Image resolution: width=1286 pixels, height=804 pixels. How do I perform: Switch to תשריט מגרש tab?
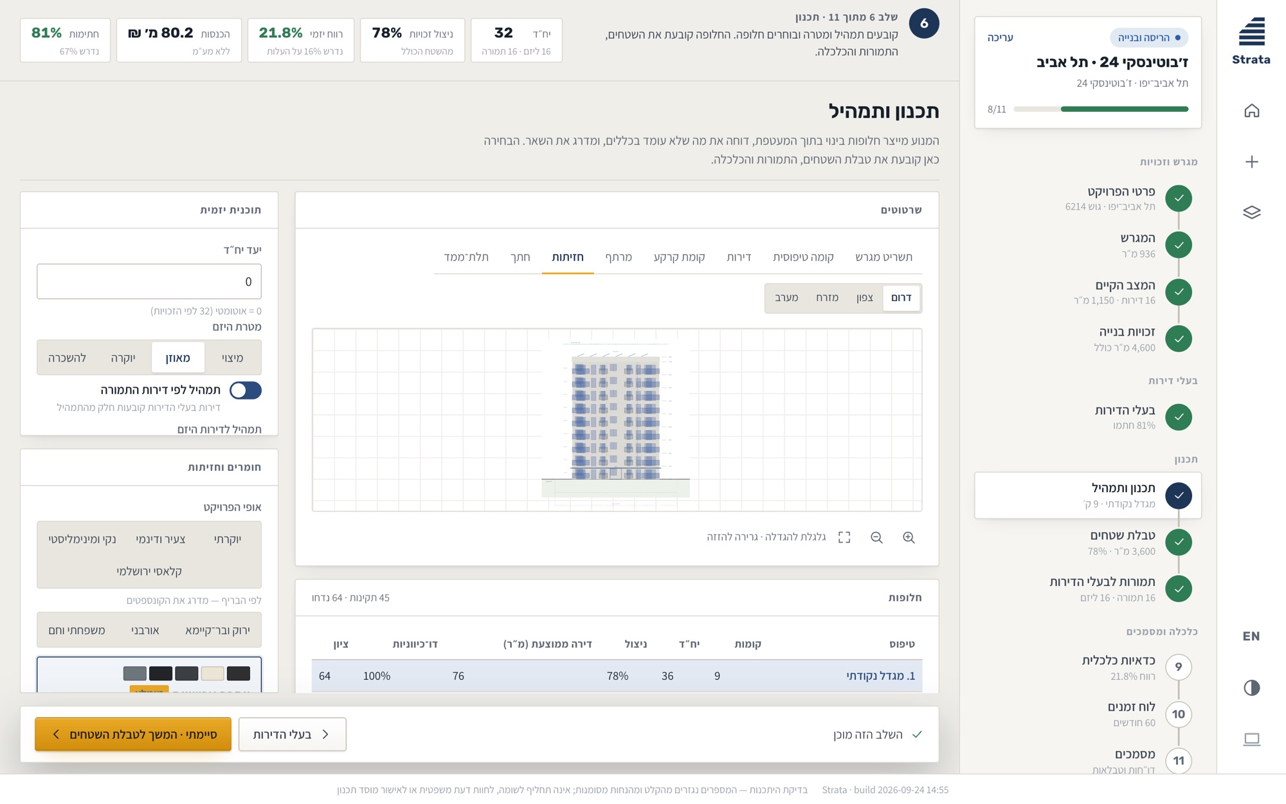pyautogui.click(x=883, y=257)
